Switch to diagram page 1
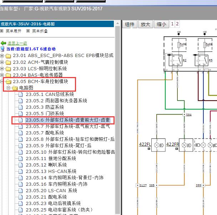The width and height of the screenshot is (217, 215). (x=172, y=24)
